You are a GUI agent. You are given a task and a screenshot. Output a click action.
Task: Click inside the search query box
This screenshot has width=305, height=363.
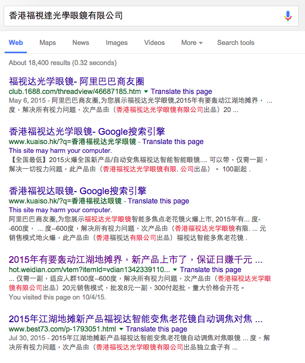[151, 15]
